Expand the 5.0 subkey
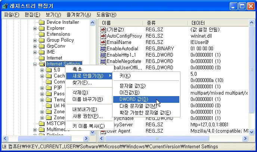The height and width of the screenshot is (152, 257). click(42, 70)
